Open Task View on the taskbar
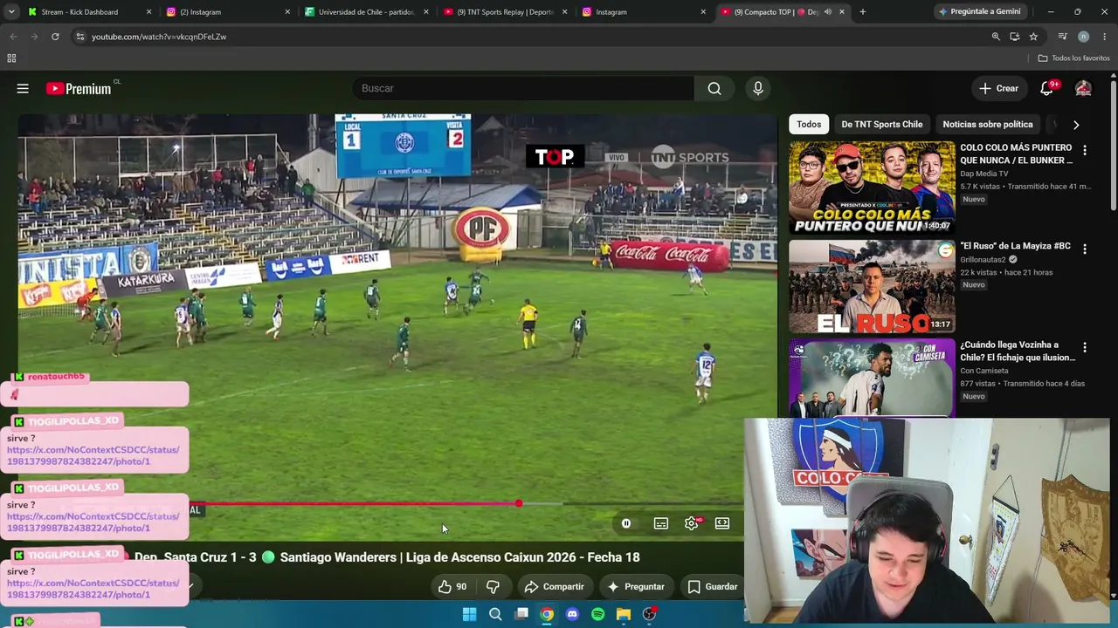Image resolution: width=1118 pixels, height=628 pixels. tap(521, 614)
